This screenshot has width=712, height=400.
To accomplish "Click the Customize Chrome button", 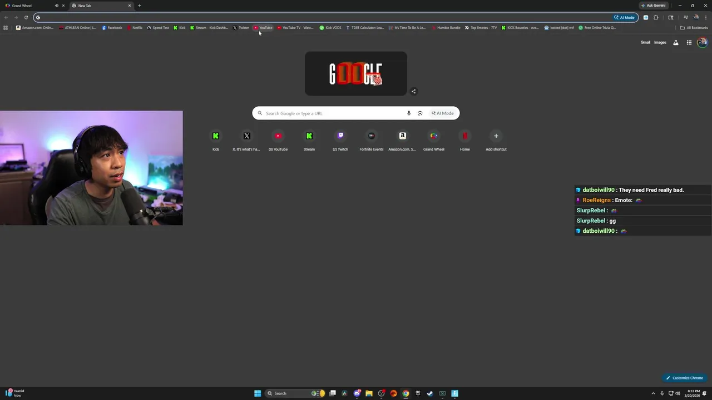I will click(x=685, y=378).
